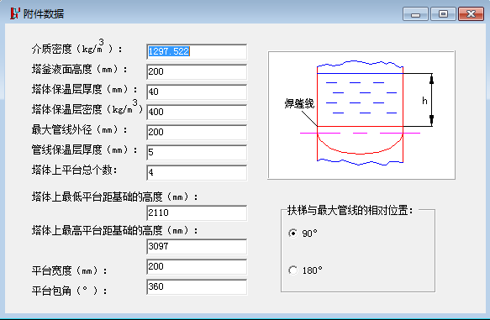Click the 塔体保温层密度 input field
490x320 pixels.
(x=197, y=112)
